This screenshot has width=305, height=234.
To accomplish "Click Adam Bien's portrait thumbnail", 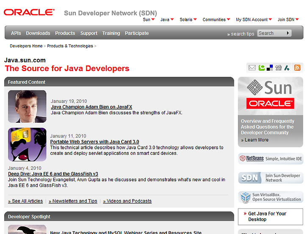I will click(27, 106).
